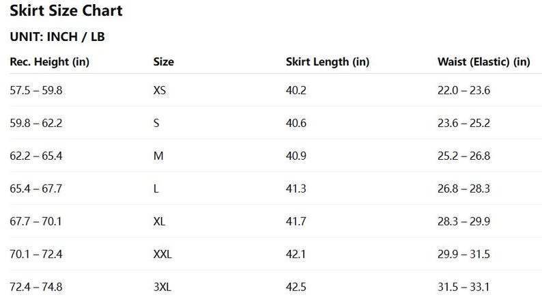Click the Skirt Size Chart heading
This screenshot has height=306, width=542.
coord(66,11)
